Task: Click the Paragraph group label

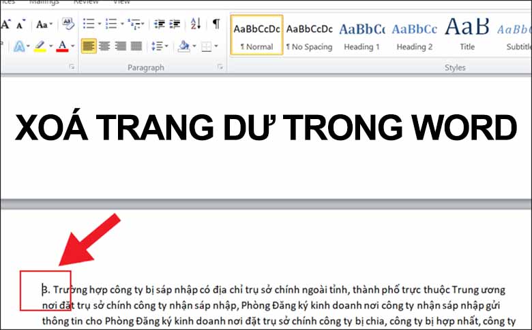Action: 145,67
